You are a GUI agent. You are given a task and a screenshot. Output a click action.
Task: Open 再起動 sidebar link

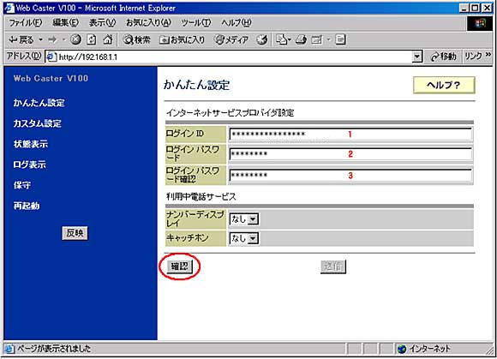point(27,206)
